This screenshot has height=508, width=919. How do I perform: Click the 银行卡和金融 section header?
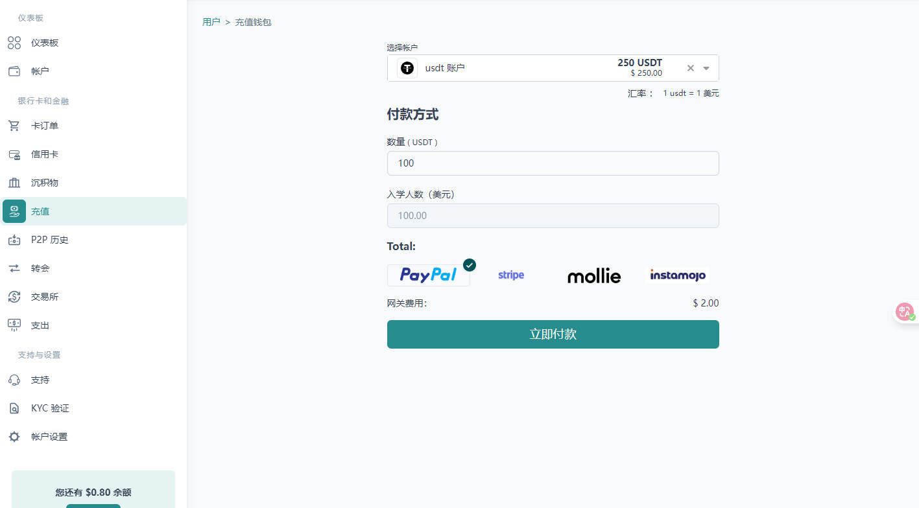click(43, 101)
